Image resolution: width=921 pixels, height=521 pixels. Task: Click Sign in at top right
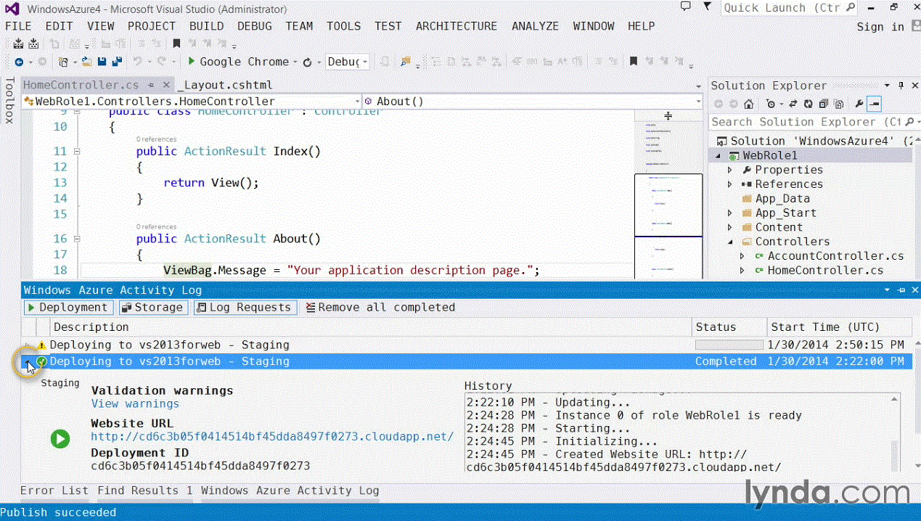tap(880, 27)
